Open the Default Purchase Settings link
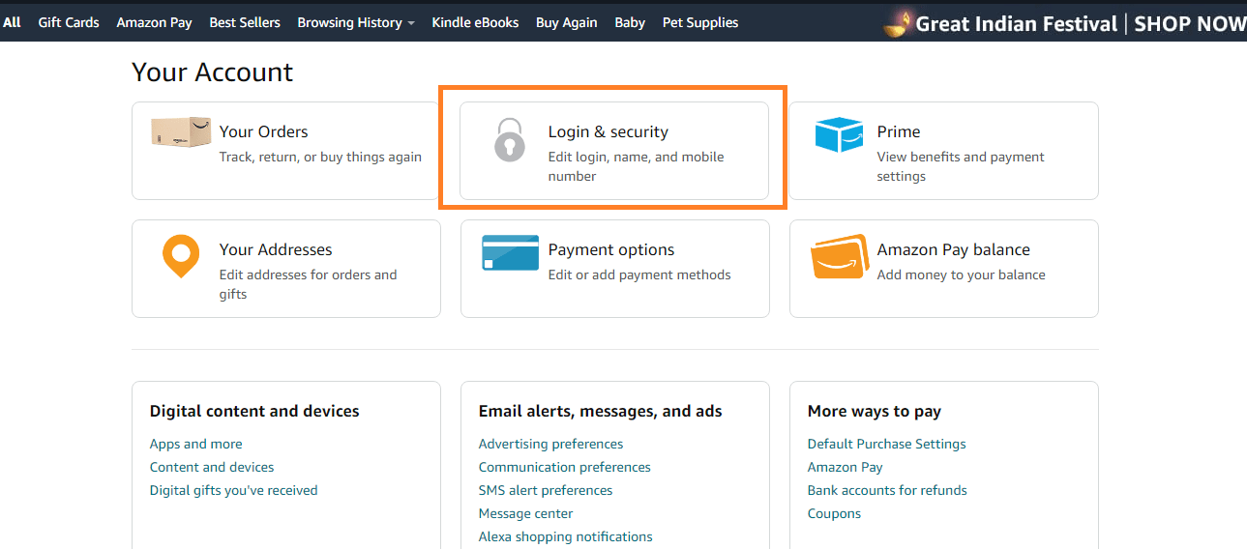Screen dimensions: 1247x549 pyautogui.click(x=887, y=444)
